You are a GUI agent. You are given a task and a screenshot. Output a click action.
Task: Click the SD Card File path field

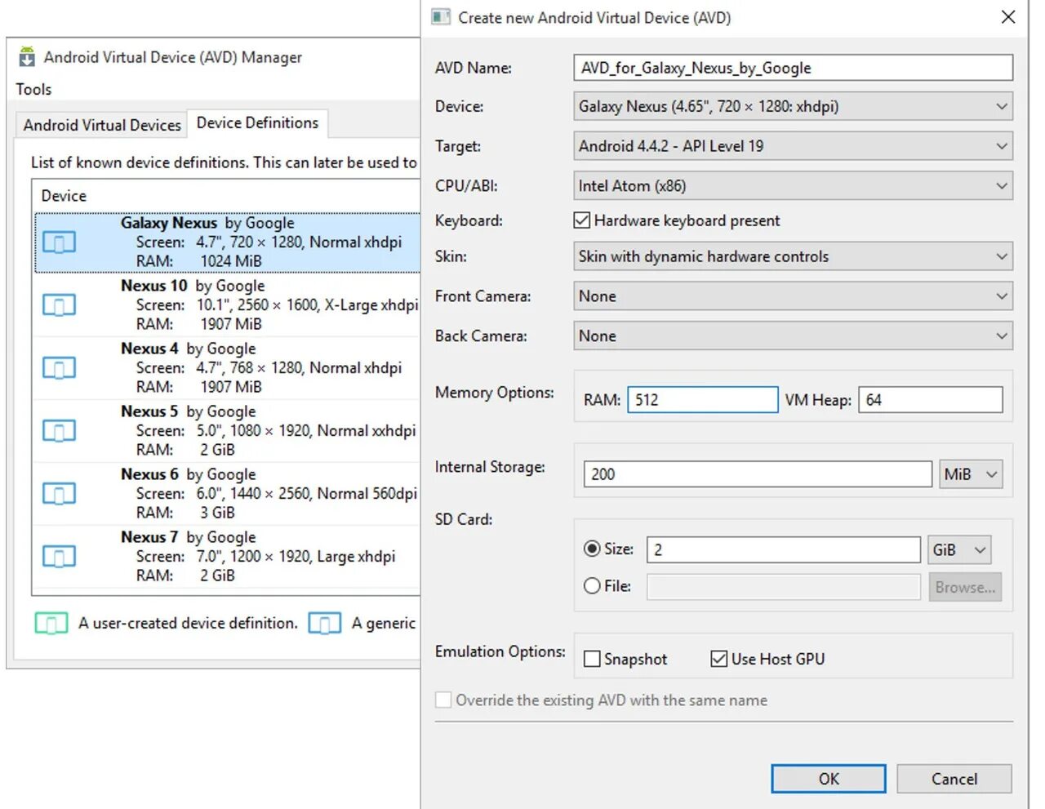point(784,587)
